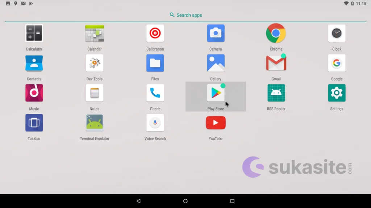Open the Calibration app
This screenshot has width=371, height=208.
(x=155, y=33)
